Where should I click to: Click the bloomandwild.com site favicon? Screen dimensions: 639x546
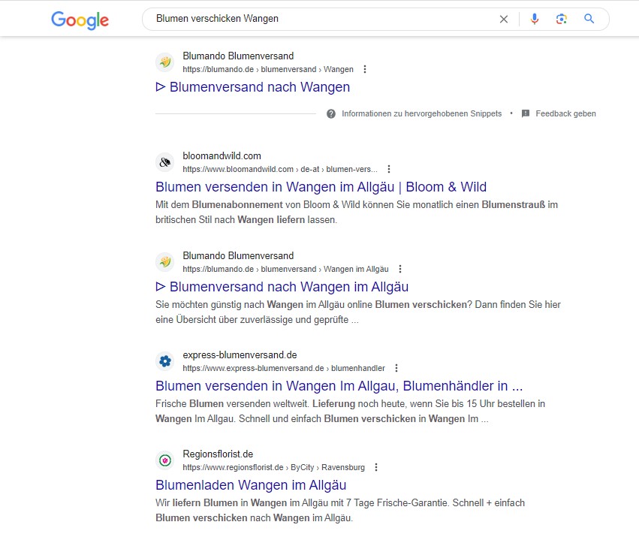[x=164, y=162]
